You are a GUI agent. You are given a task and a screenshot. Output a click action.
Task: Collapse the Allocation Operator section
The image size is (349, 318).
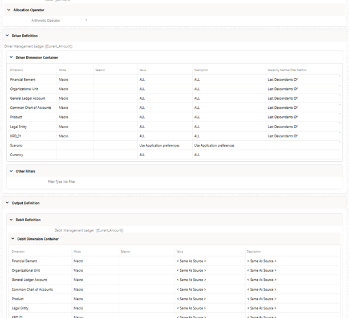point(9,10)
